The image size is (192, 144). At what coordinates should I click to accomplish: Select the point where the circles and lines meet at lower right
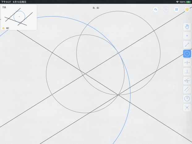[x=118, y=95]
